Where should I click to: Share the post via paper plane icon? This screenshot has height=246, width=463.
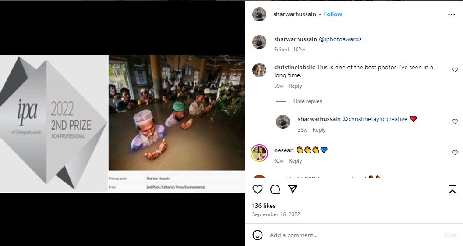click(x=293, y=189)
